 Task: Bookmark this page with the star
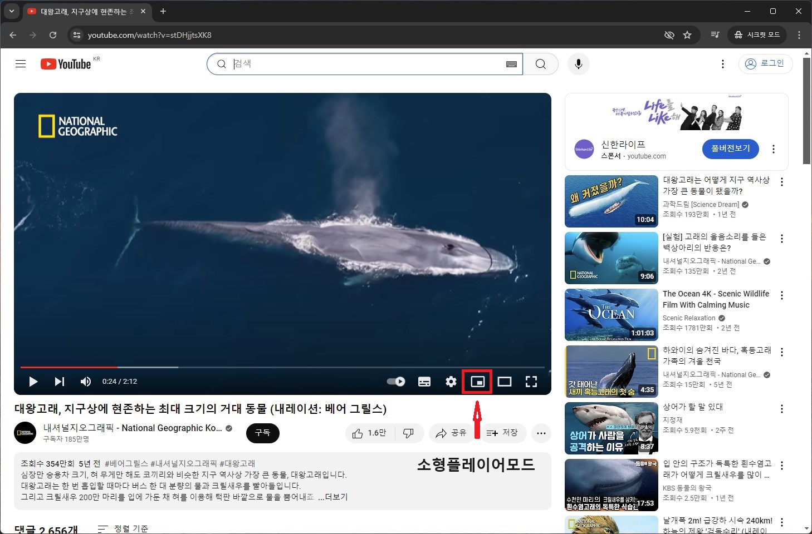pyautogui.click(x=687, y=35)
